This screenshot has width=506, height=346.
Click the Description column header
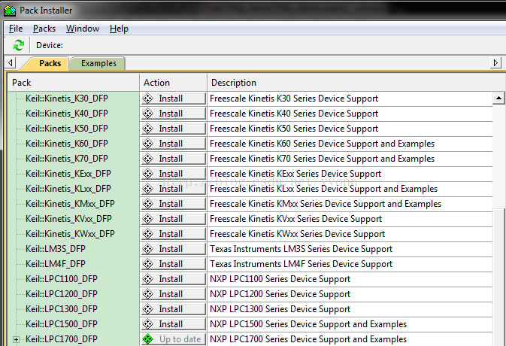(x=356, y=83)
